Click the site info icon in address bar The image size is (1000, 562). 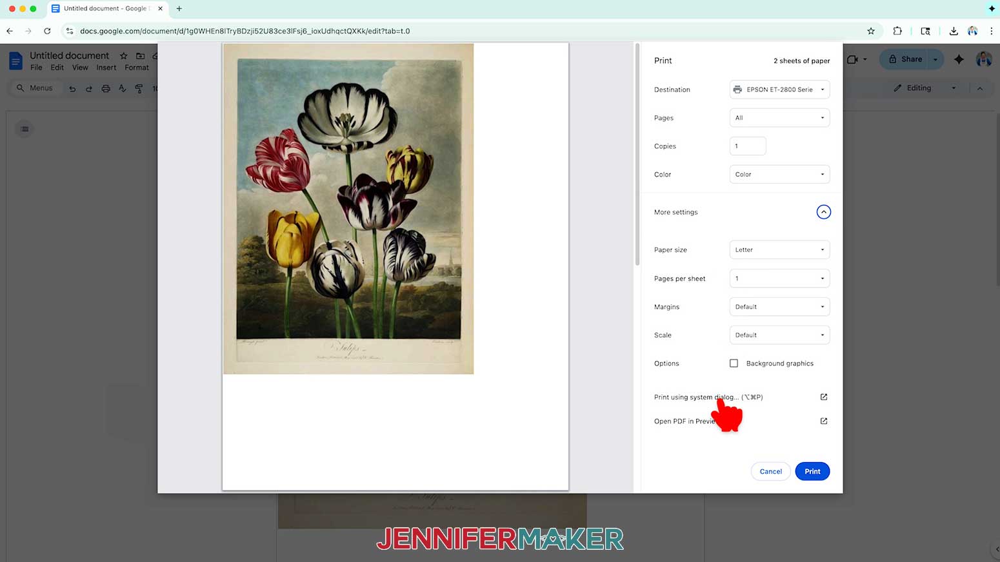(x=70, y=31)
